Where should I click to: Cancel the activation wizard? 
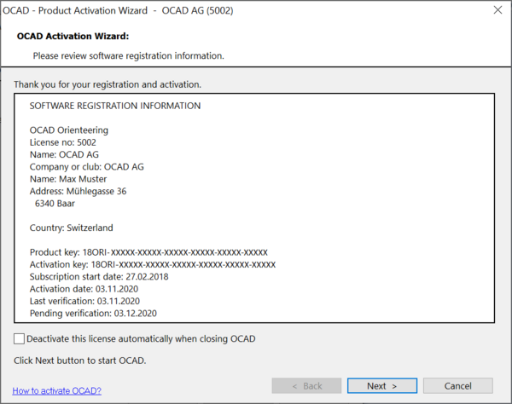tap(457, 386)
